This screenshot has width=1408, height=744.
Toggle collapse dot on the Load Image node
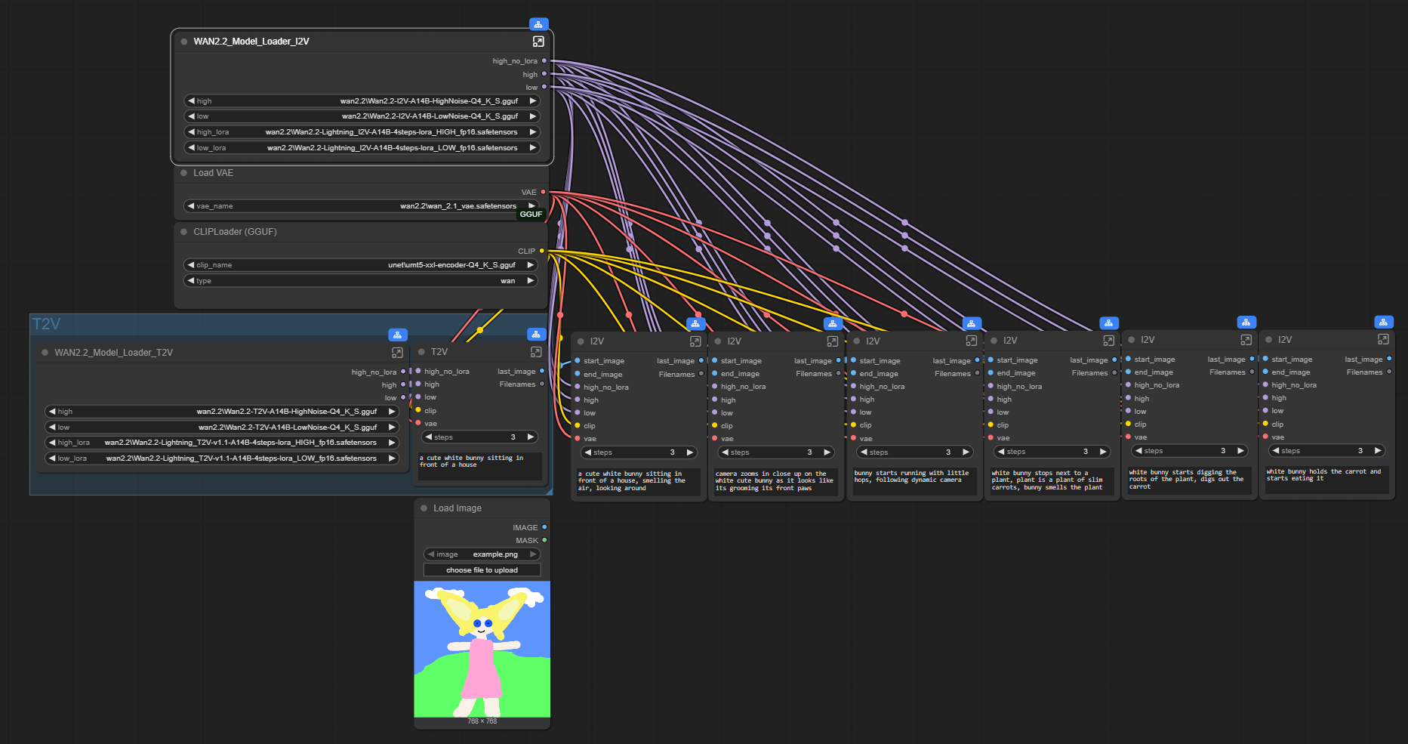pos(424,508)
